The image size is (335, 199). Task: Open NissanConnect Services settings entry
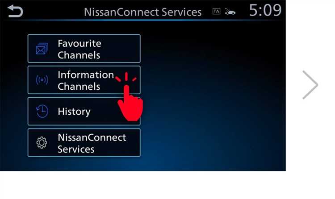tap(84, 143)
